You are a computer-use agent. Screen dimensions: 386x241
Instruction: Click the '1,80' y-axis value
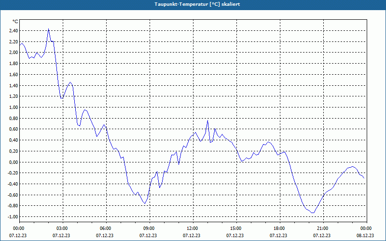pos(14,64)
